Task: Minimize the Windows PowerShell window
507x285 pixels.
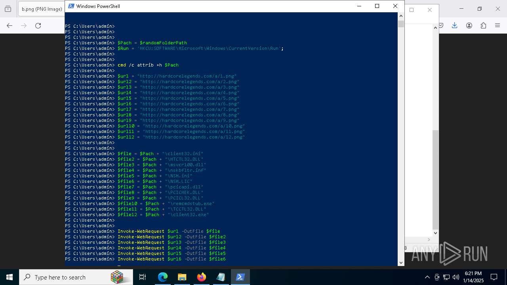Action: coord(359,6)
